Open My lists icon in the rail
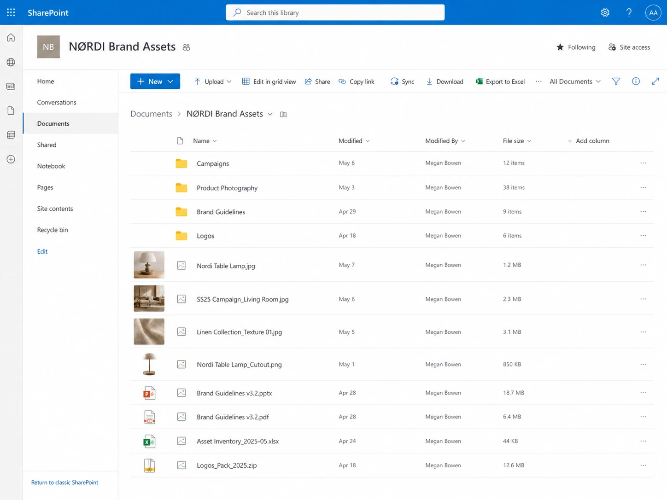This screenshot has height=500, width=667. pyautogui.click(x=11, y=135)
